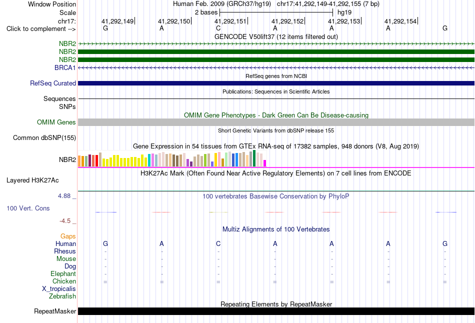This screenshot has height=323, width=475.
Task: Open 'Short Genetic Variants from dbSNP release 155' title
Action: pyautogui.click(x=276, y=130)
